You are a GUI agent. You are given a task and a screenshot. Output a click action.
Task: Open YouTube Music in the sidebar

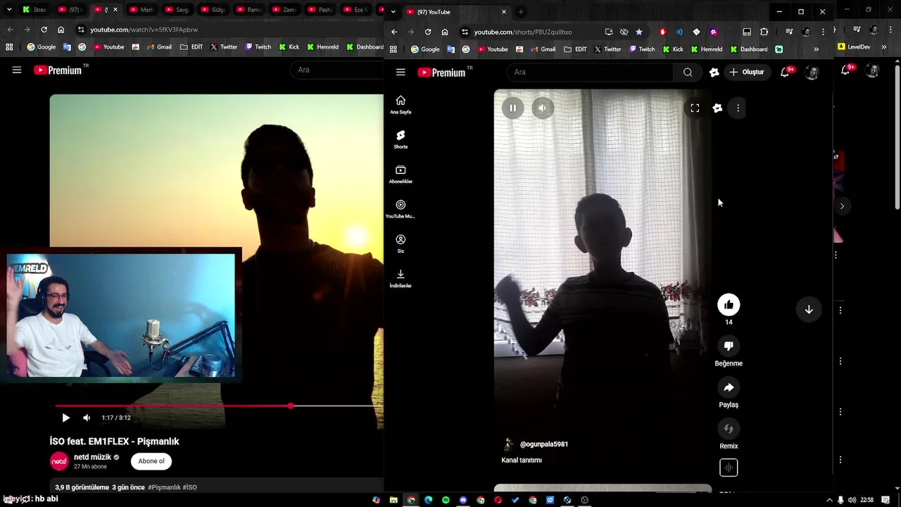pos(401,209)
